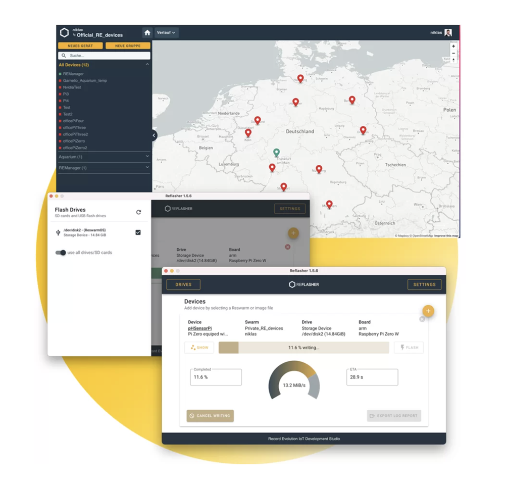This screenshot has width=505, height=482.
Task: Select NvidiaTest device in list
Action: [72, 87]
